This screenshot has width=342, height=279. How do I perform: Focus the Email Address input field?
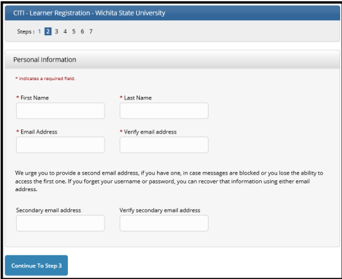coord(60,145)
